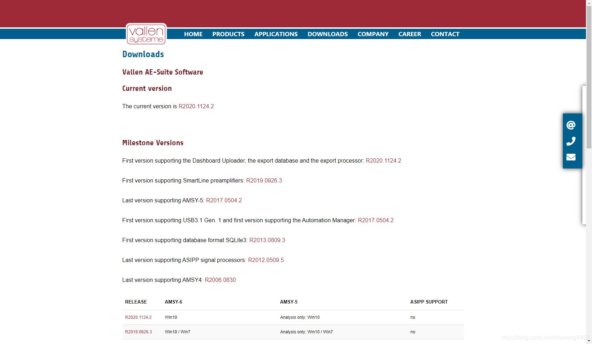Click table release link R2020.1124.2
Screen dimensions: 592x344
coord(138,317)
